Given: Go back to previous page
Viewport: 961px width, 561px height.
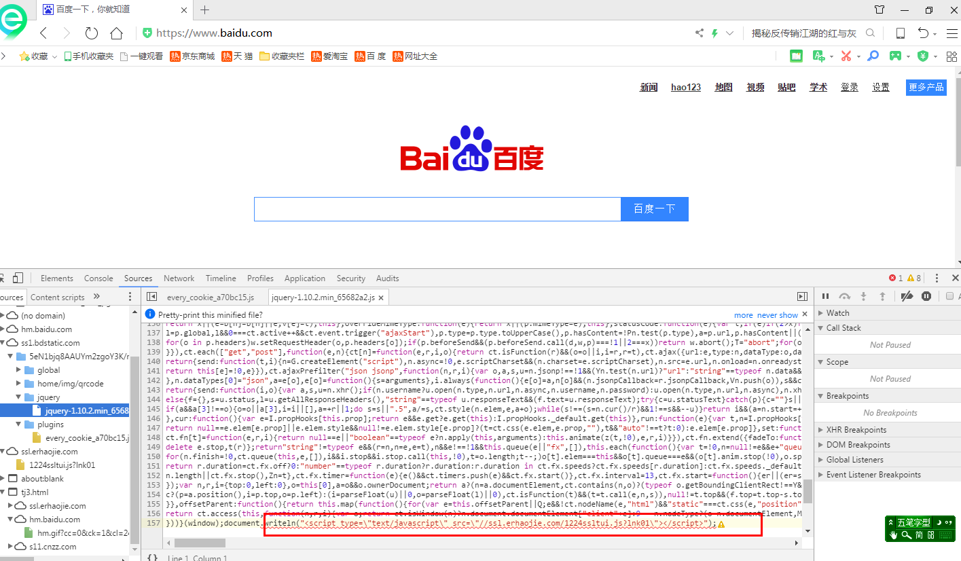Looking at the screenshot, I should [43, 33].
